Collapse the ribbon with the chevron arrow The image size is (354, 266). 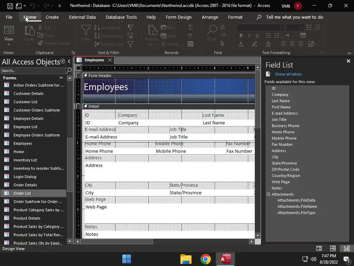click(349, 53)
